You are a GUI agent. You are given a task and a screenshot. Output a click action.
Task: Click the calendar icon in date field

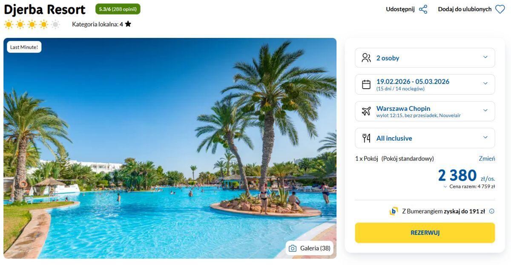click(366, 84)
